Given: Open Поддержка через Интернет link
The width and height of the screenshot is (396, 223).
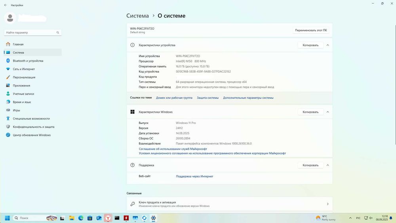Looking at the screenshot, I should point(194,177).
